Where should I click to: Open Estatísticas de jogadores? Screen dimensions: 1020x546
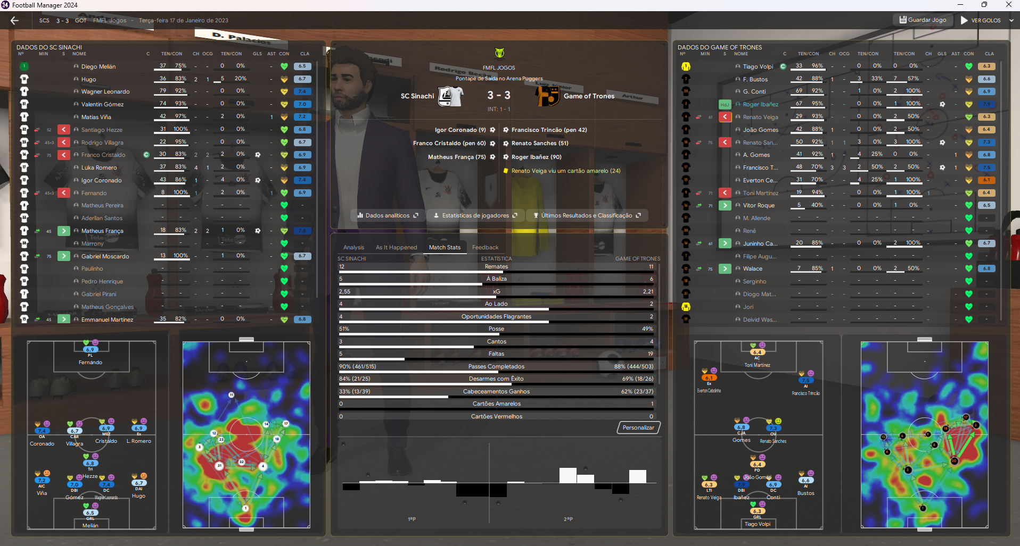[475, 216]
